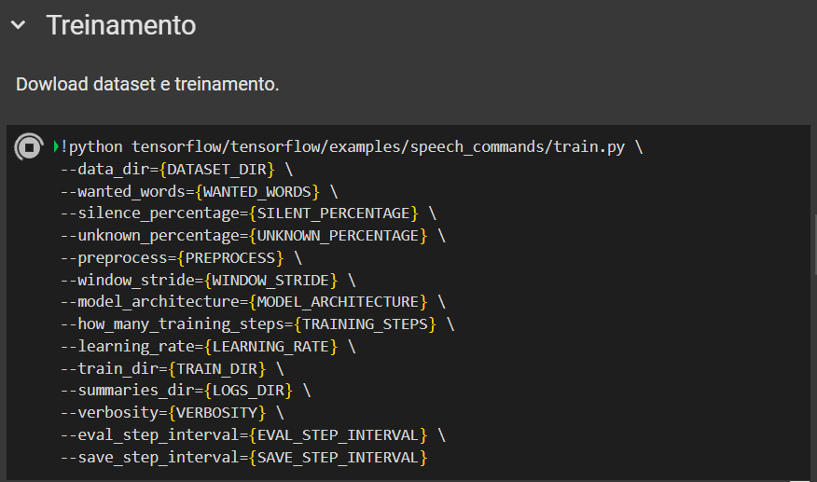817x482 pixels.
Task: Click the vertical scrollbar on the right edge
Action: [813, 242]
